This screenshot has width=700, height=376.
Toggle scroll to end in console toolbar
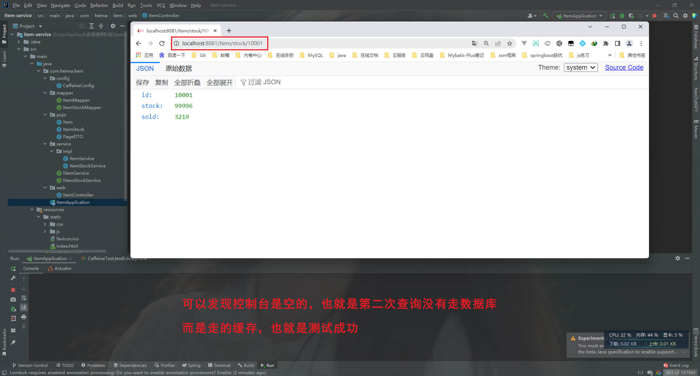(x=24, y=307)
